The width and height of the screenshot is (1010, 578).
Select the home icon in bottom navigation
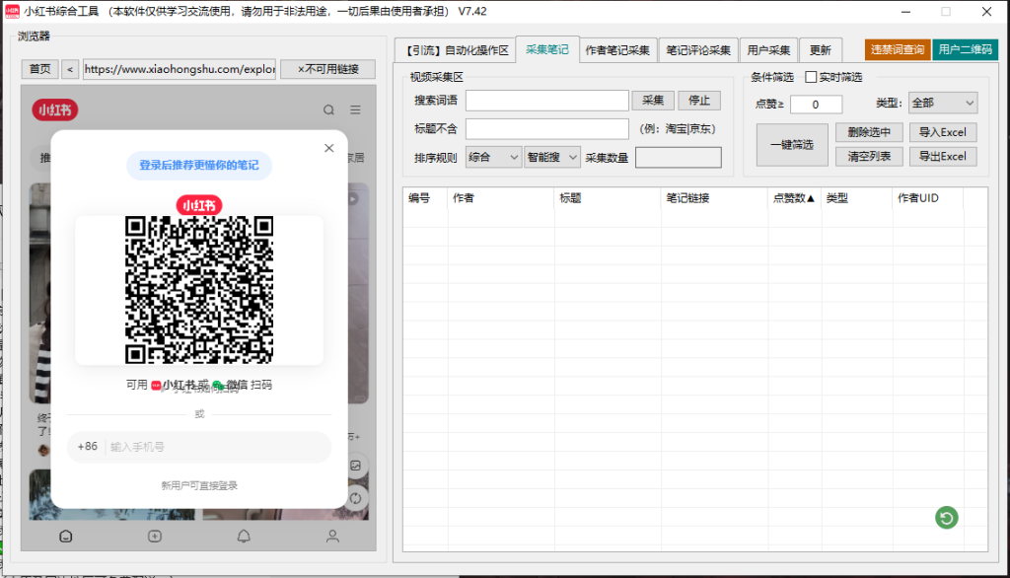pos(65,536)
